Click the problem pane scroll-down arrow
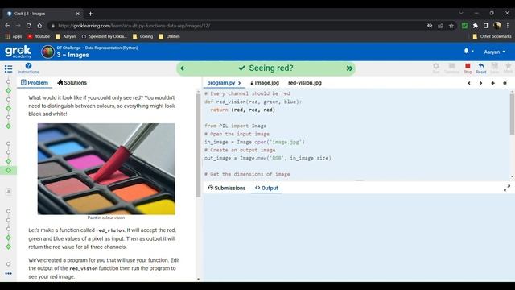Viewport: 515px width, 290px height. [x=199, y=279]
